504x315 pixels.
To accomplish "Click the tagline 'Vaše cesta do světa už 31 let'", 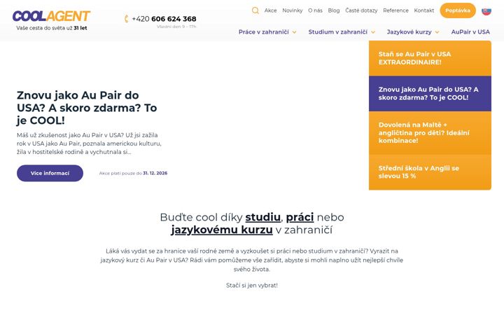I will (52, 28).
